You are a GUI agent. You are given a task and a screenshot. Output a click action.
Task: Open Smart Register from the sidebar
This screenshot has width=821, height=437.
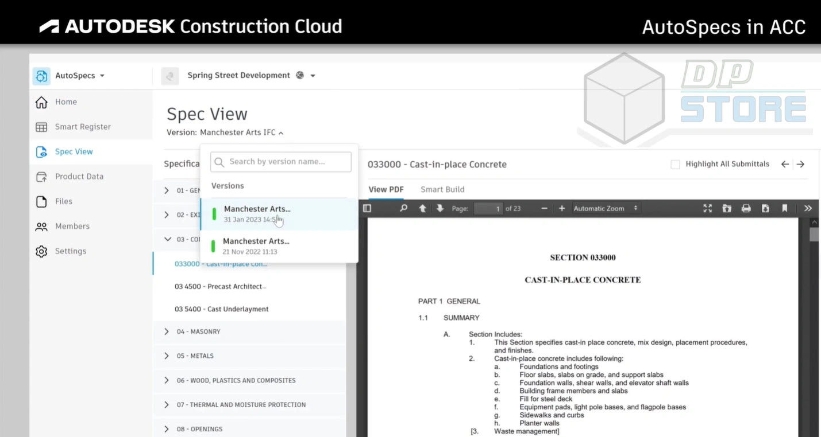point(83,127)
